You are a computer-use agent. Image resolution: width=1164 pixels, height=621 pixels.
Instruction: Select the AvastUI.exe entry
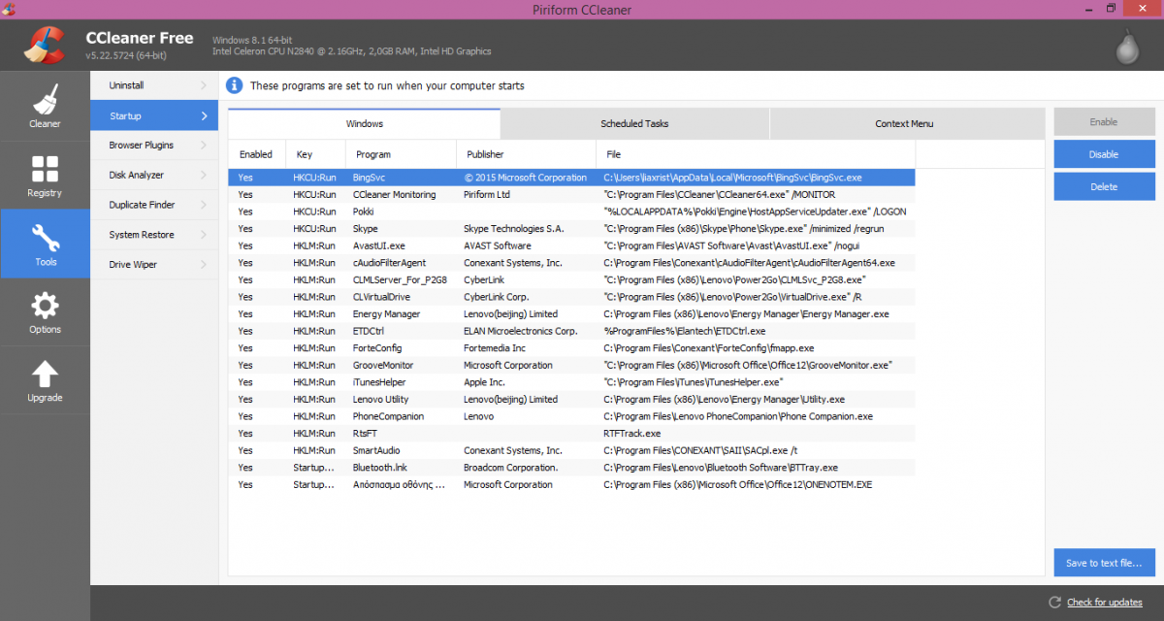coord(571,245)
